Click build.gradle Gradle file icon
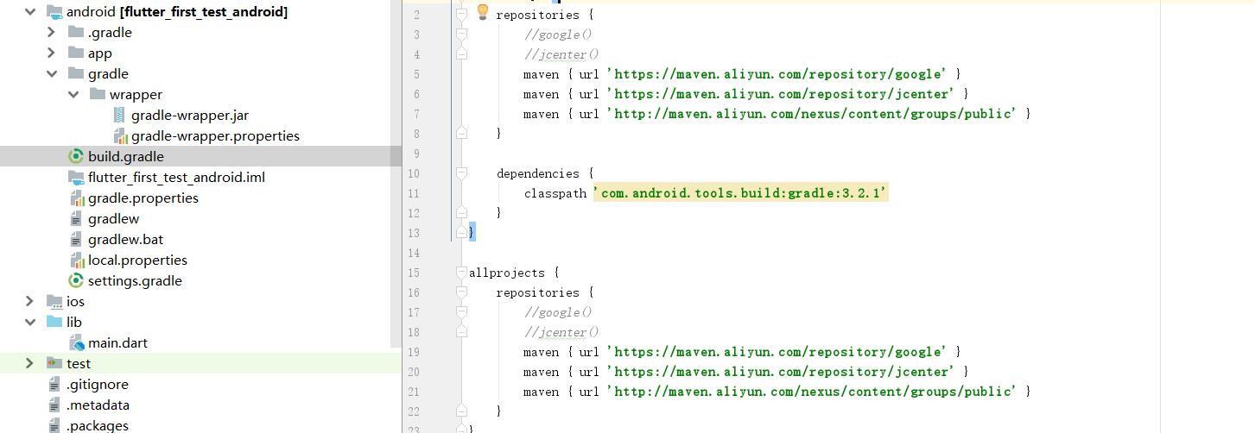Screen dimensions: 1255x433 pyautogui.click(x=76, y=157)
